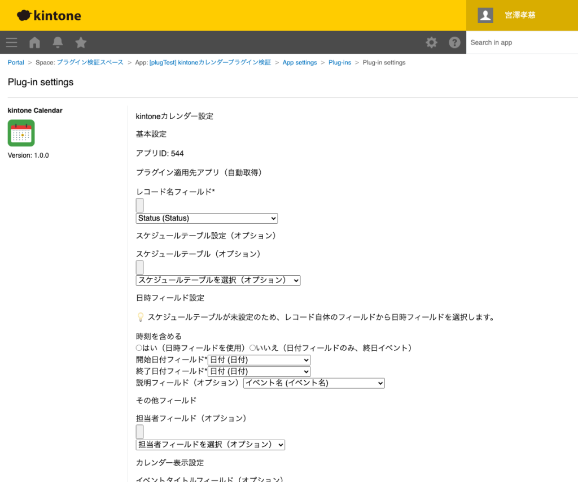Open help using the question mark icon
The height and width of the screenshot is (482, 578).
click(x=454, y=42)
